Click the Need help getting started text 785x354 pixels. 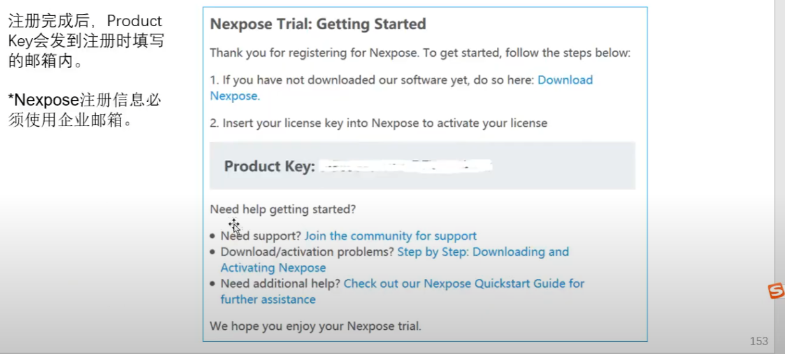283,209
